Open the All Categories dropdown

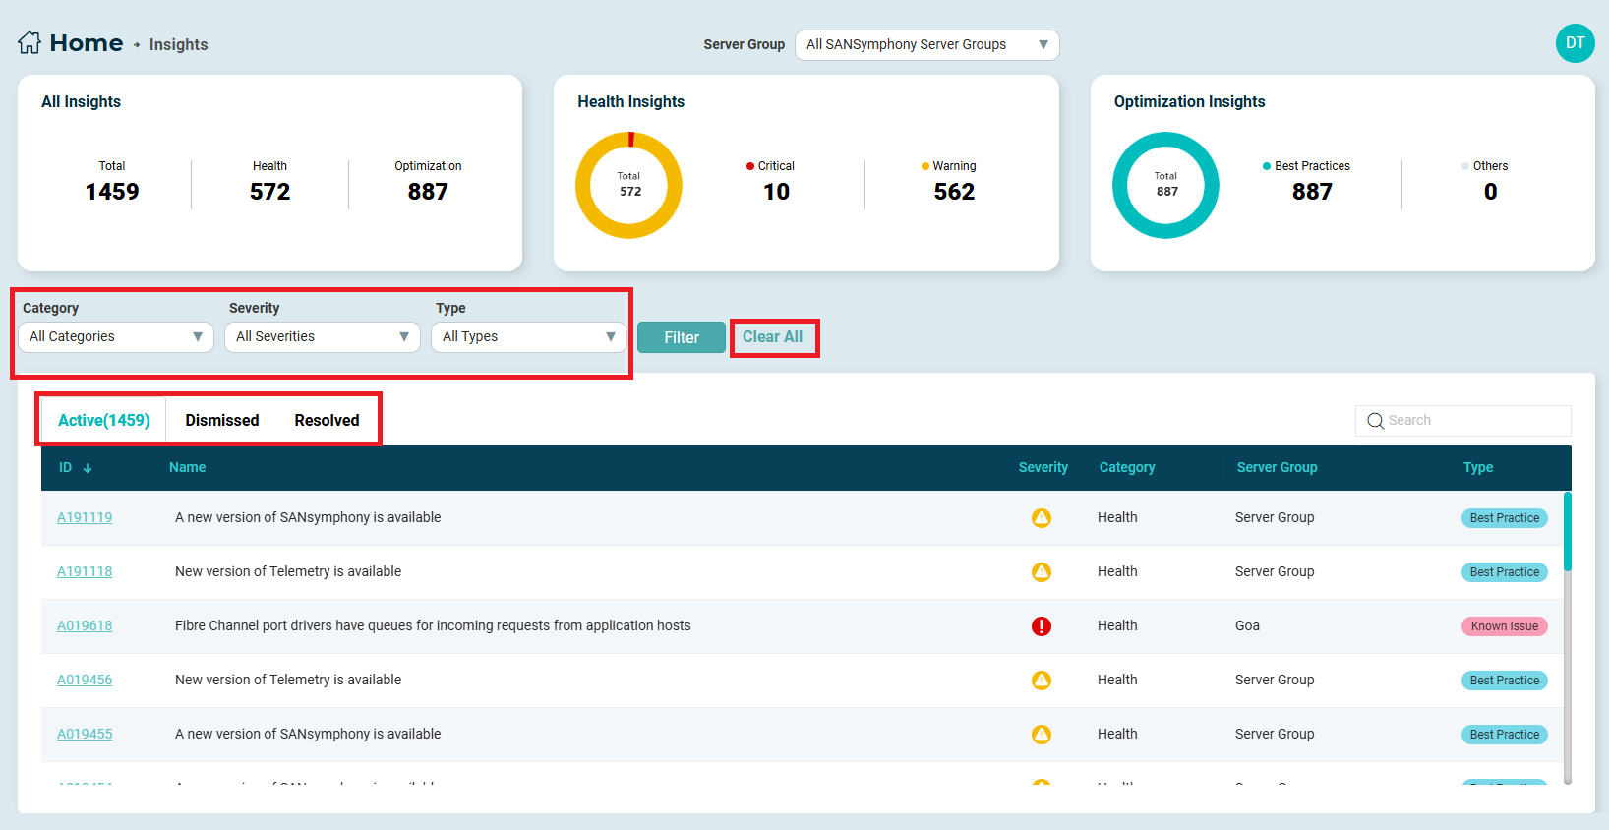point(116,337)
